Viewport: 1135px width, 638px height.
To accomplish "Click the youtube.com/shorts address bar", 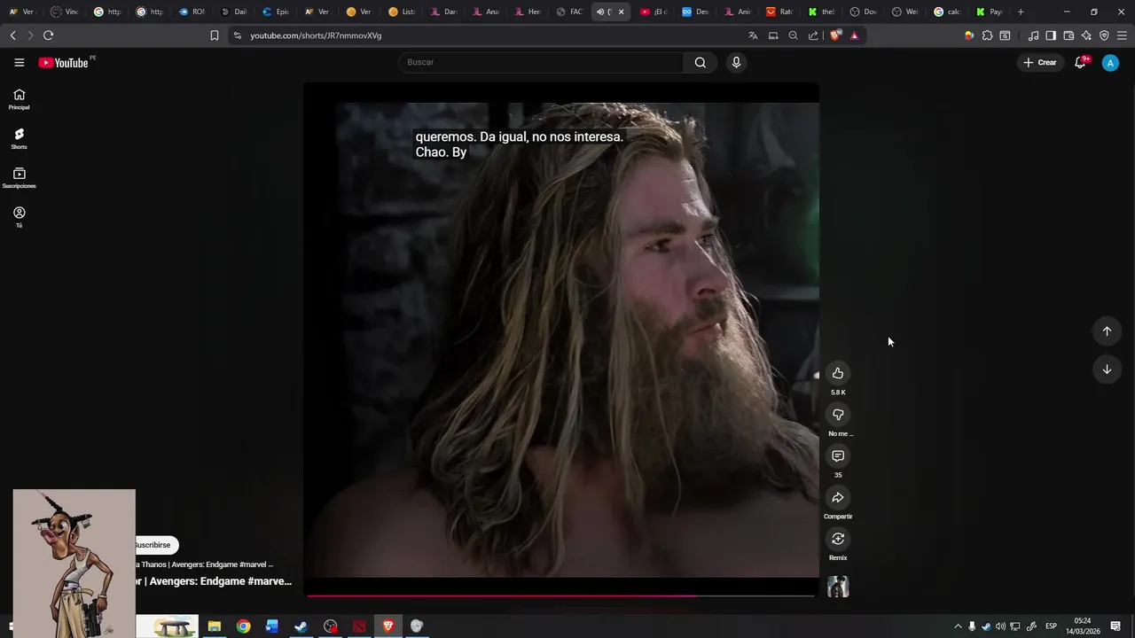I will click(488, 35).
